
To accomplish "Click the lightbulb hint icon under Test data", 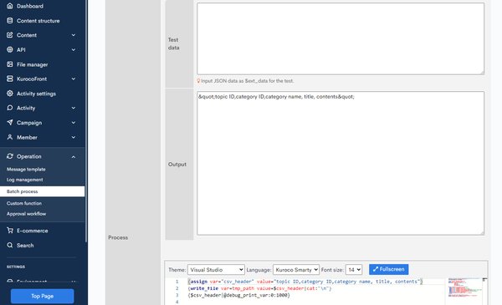I will tap(198, 81).
